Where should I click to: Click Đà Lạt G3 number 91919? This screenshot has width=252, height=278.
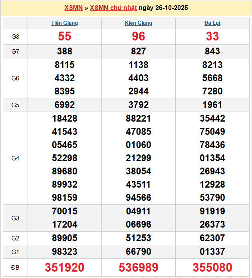pyautogui.click(x=212, y=211)
